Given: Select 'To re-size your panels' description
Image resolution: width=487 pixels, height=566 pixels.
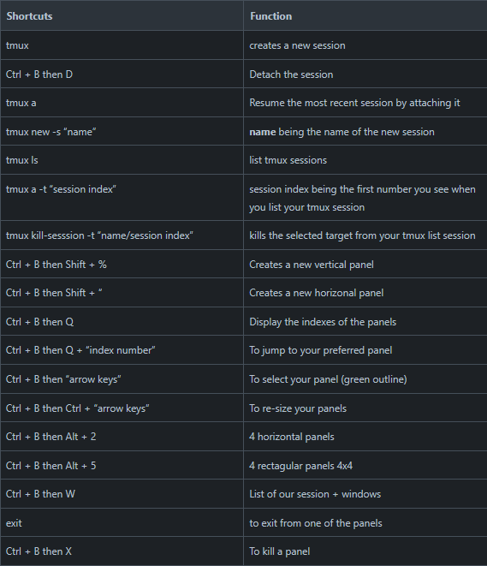Looking at the screenshot, I should pyautogui.click(x=298, y=408).
